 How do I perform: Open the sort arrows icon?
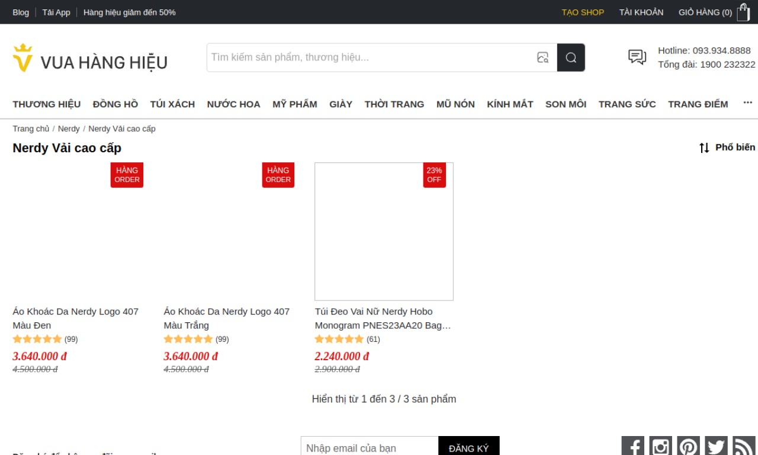(704, 148)
